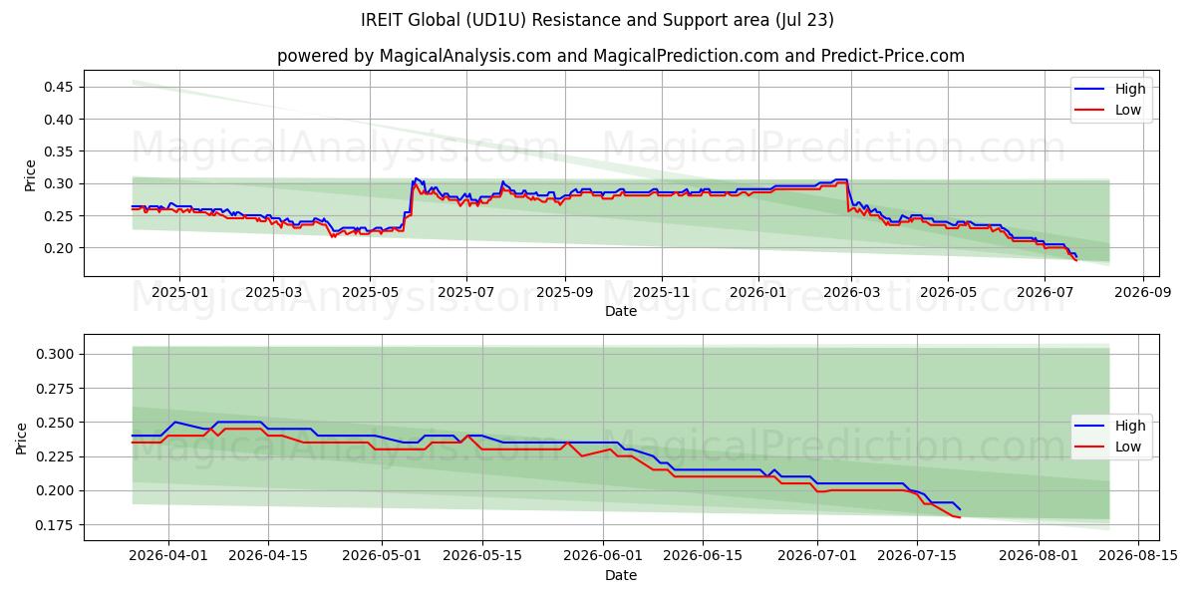Viewport: 1196px width, 598px height.
Task: Click the 2026-08-01 date tick label
Action: [1040, 556]
